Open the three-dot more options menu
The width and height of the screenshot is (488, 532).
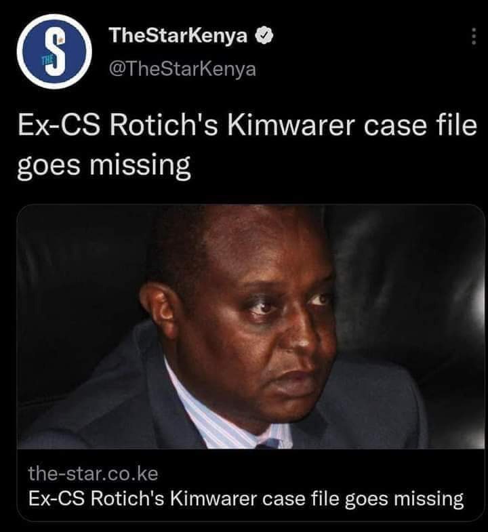point(474,37)
